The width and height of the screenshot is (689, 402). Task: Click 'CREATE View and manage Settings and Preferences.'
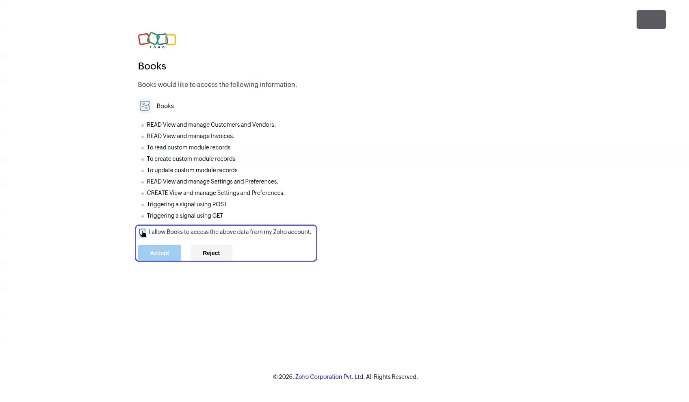[x=216, y=193]
